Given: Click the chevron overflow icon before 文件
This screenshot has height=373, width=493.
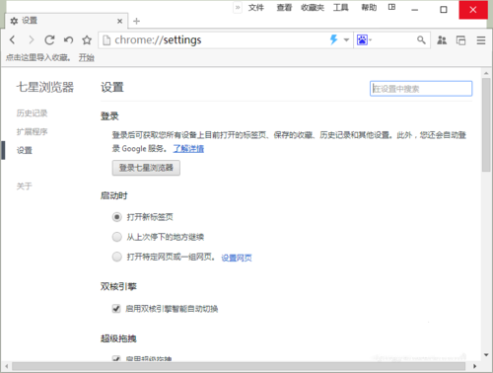Looking at the screenshot, I should (x=238, y=7).
